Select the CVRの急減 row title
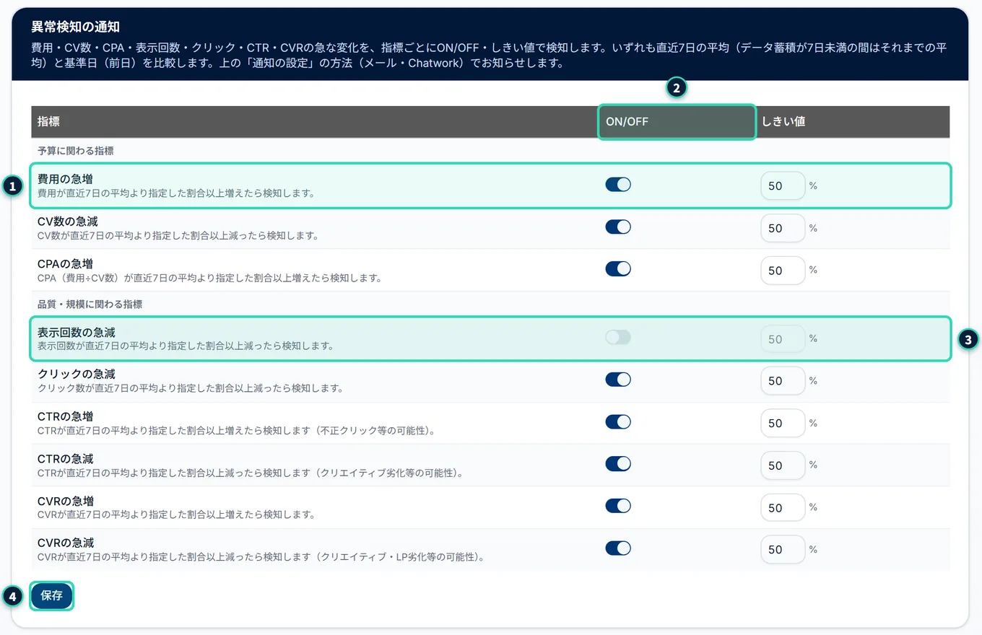The image size is (982, 635). point(65,543)
